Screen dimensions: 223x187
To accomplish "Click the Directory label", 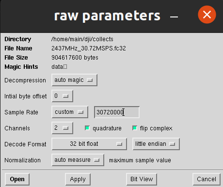I will point(18,39).
